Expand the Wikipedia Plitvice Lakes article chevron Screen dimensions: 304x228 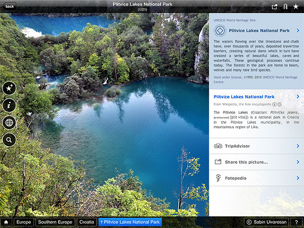[298, 96]
